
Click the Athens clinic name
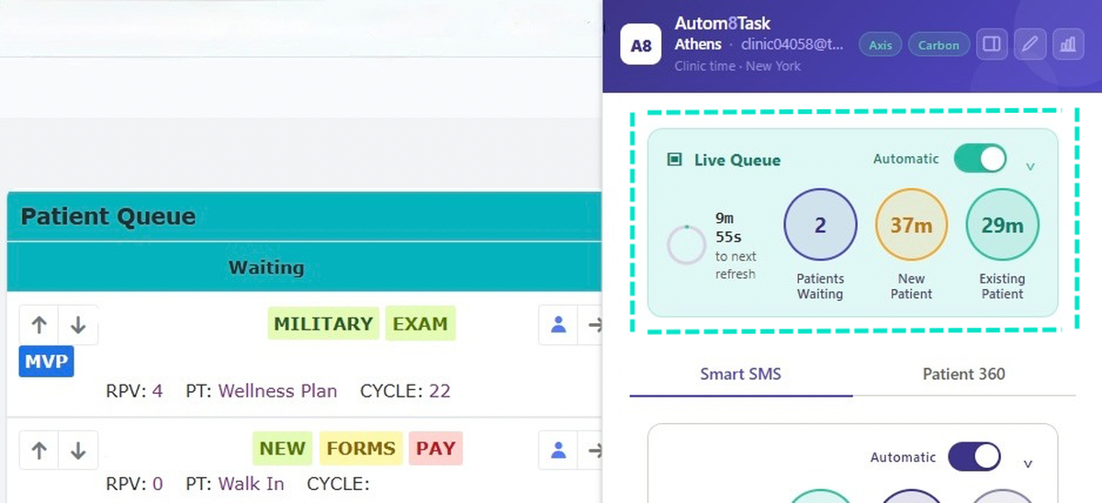click(698, 44)
